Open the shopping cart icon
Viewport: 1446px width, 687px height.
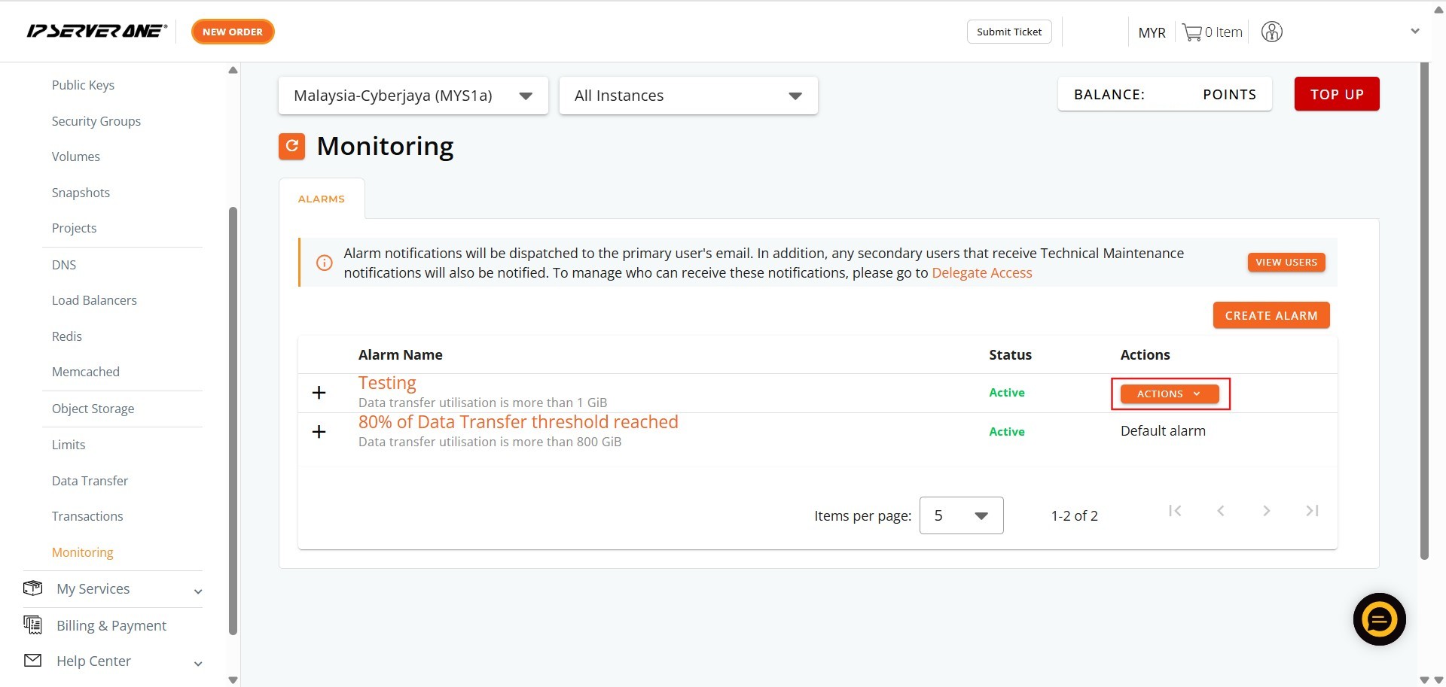[1191, 32]
